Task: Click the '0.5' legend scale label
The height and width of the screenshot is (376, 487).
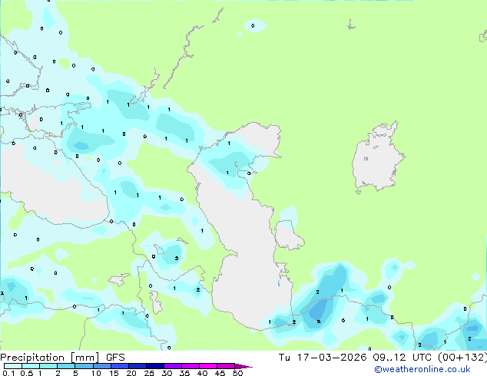Action: coord(27,373)
